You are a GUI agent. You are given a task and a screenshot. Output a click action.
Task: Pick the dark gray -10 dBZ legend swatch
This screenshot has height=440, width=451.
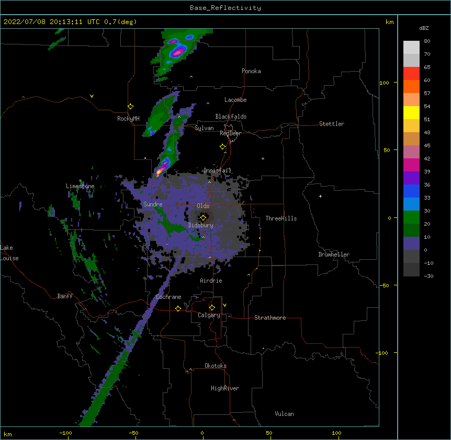coord(411,270)
